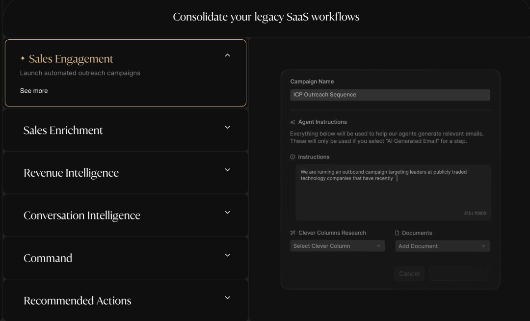Click the sparkle icon beside Sales Engagement
The image size is (530, 321).
23,59
